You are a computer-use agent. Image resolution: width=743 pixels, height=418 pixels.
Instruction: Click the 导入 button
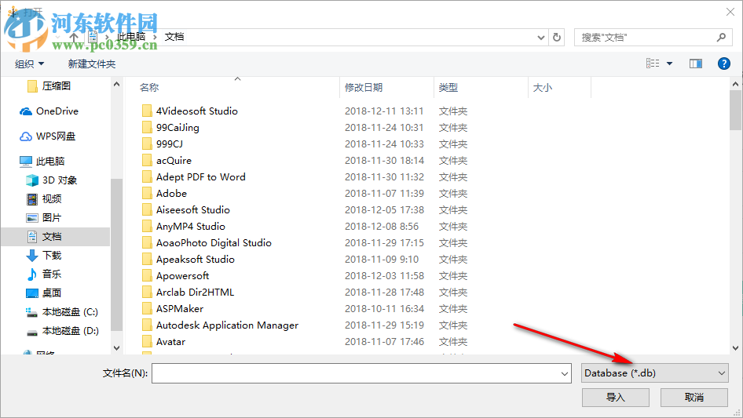616,398
